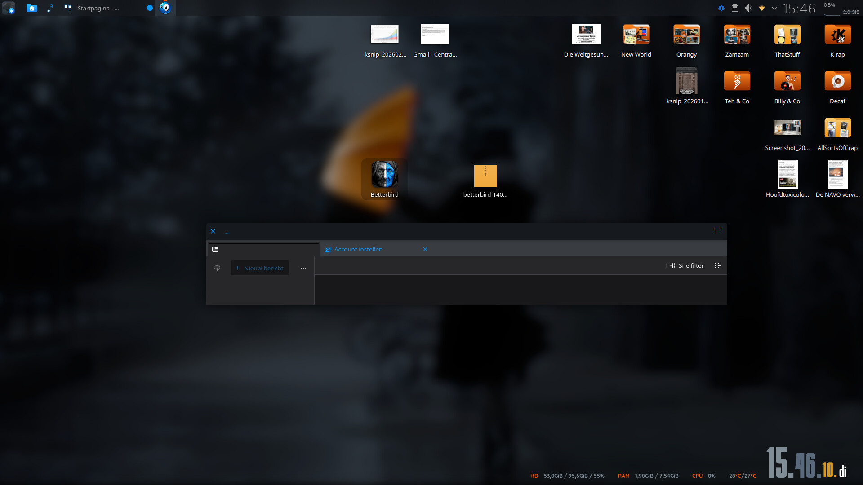Screen dimensions: 863x485
Task: Click the Startpagina window task entry
Action: click(98, 8)
